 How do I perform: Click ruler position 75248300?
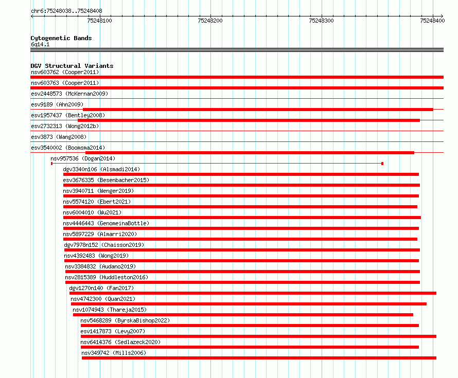click(321, 21)
